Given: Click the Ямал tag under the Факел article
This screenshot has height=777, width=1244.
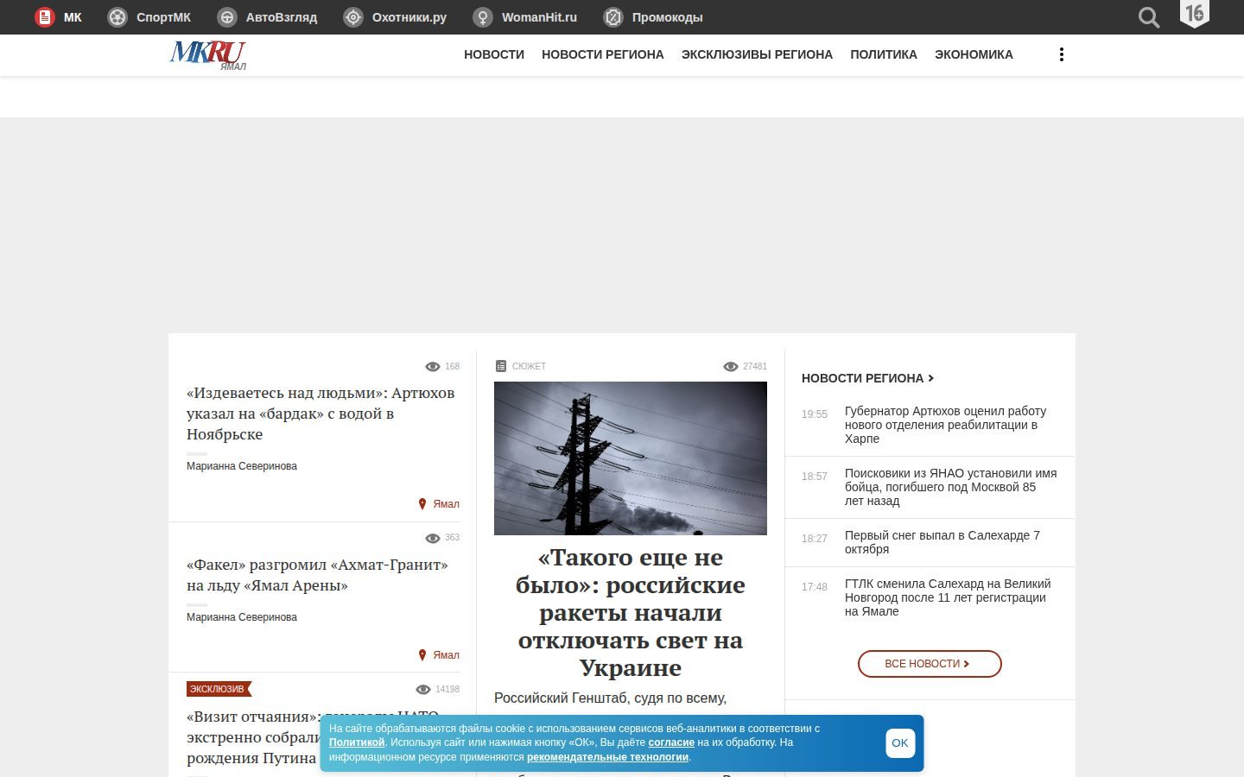Looking at the screenshot, I should (446, 655).
